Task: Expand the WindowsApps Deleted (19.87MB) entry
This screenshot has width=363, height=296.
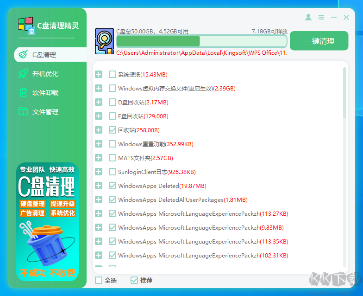Action: coord(99,186)
